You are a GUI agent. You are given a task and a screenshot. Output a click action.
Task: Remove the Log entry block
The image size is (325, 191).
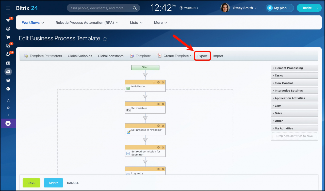163,169
